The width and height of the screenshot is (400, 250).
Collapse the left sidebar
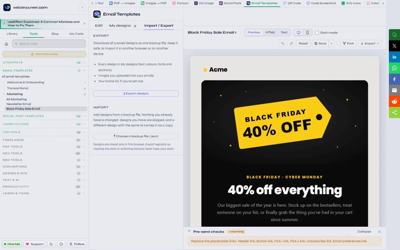(x=82, y=7)
